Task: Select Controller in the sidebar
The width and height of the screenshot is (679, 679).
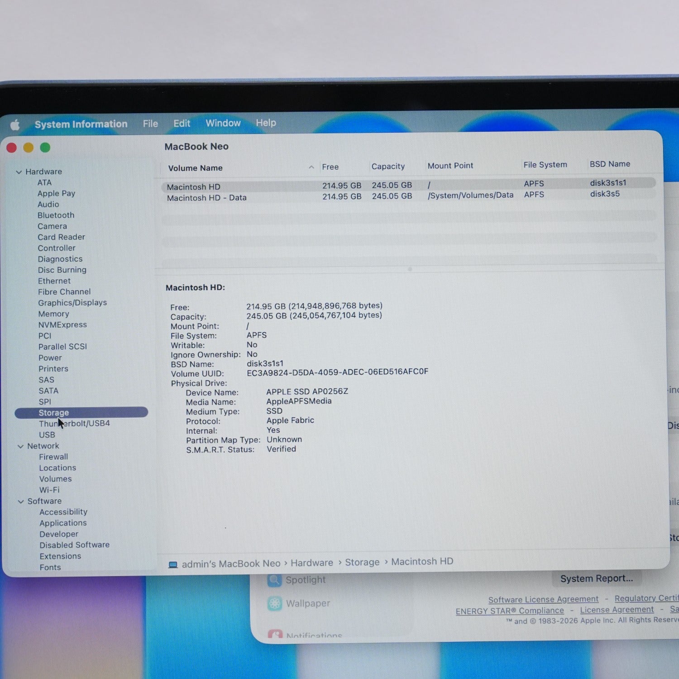Action: pos(57,248)
